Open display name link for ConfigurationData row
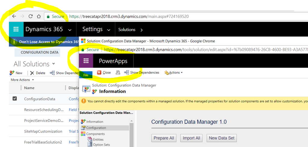The height and width of the screenshot is (147, 308). (x=74, y=99)
